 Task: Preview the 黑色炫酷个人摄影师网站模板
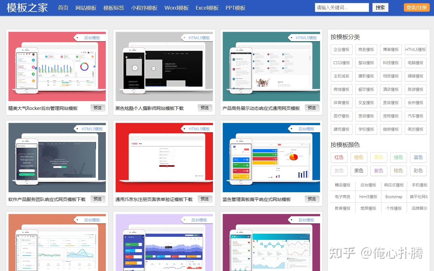(205, 108)
